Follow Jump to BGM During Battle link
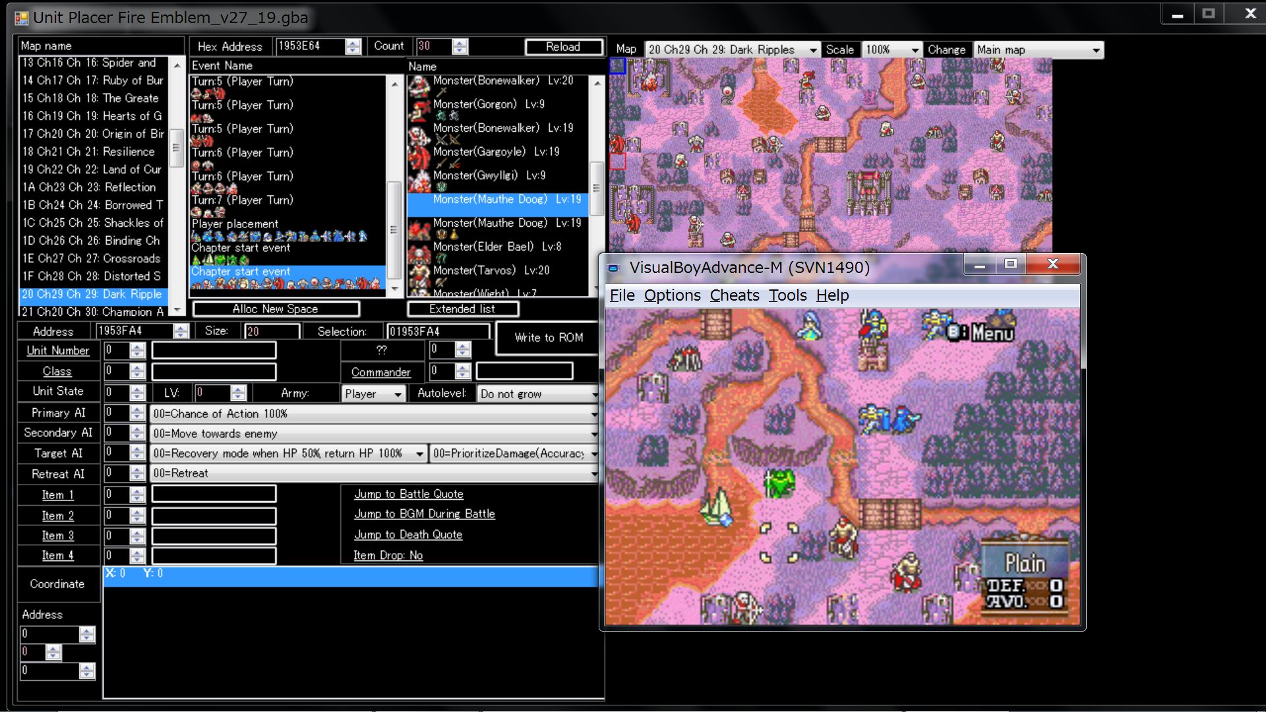Image resolution: width=1266 pixels, height=712 pixels. pyautogui.click(x=425, y=514)
